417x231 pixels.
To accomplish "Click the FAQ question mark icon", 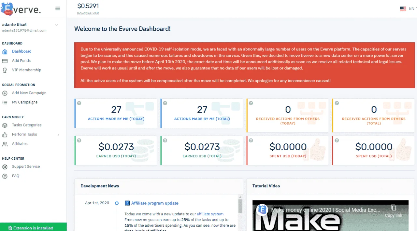I will pyautogui.click(x=5, y=176).
